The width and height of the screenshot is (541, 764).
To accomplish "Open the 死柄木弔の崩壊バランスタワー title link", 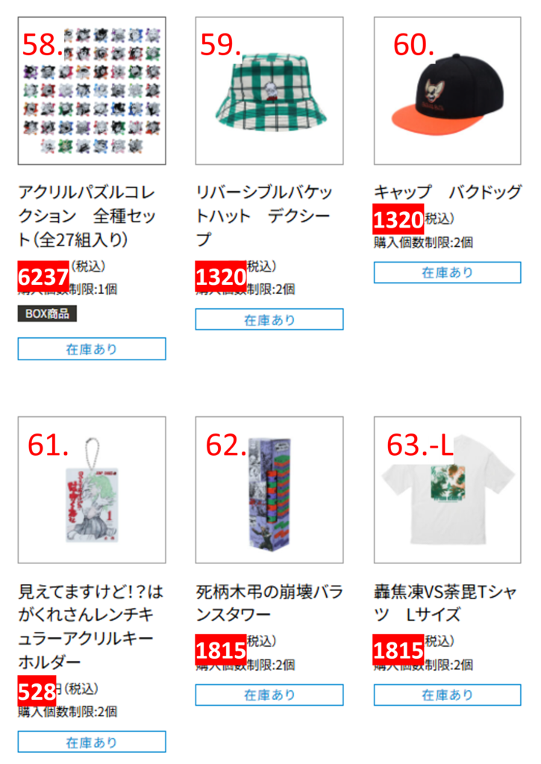I will coord(269,603).
